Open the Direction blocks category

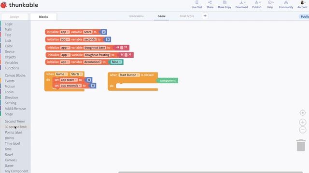[12, 98]
